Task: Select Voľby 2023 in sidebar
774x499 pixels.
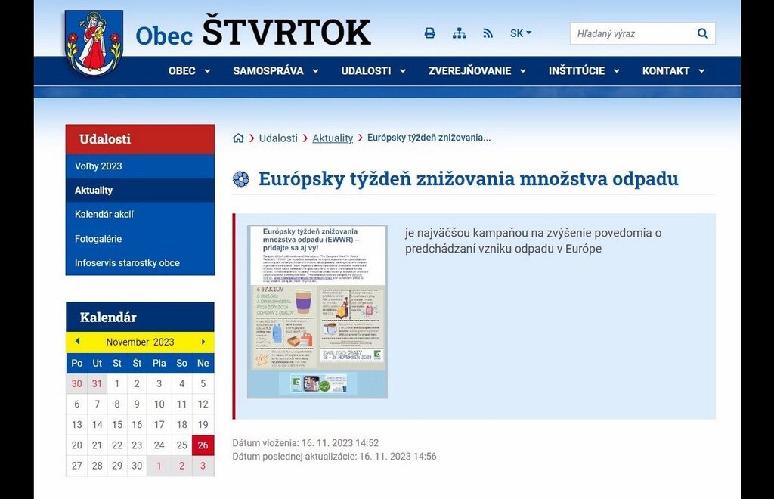Action: click(x=98, y=166)
